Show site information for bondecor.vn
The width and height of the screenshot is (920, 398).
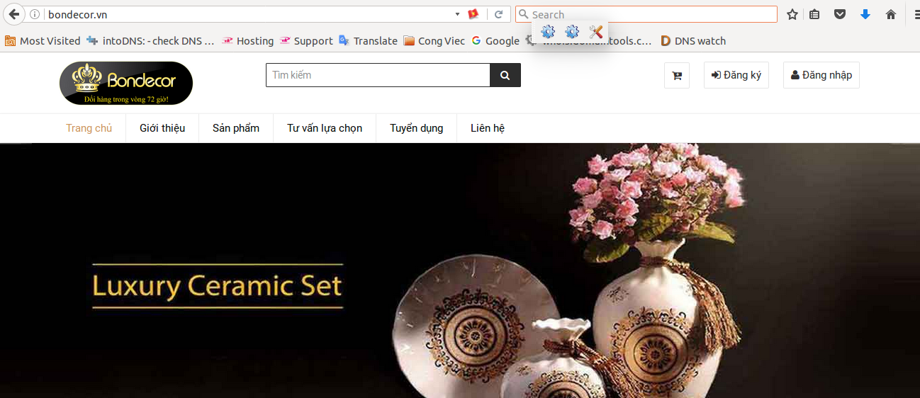tap(34, 14)
